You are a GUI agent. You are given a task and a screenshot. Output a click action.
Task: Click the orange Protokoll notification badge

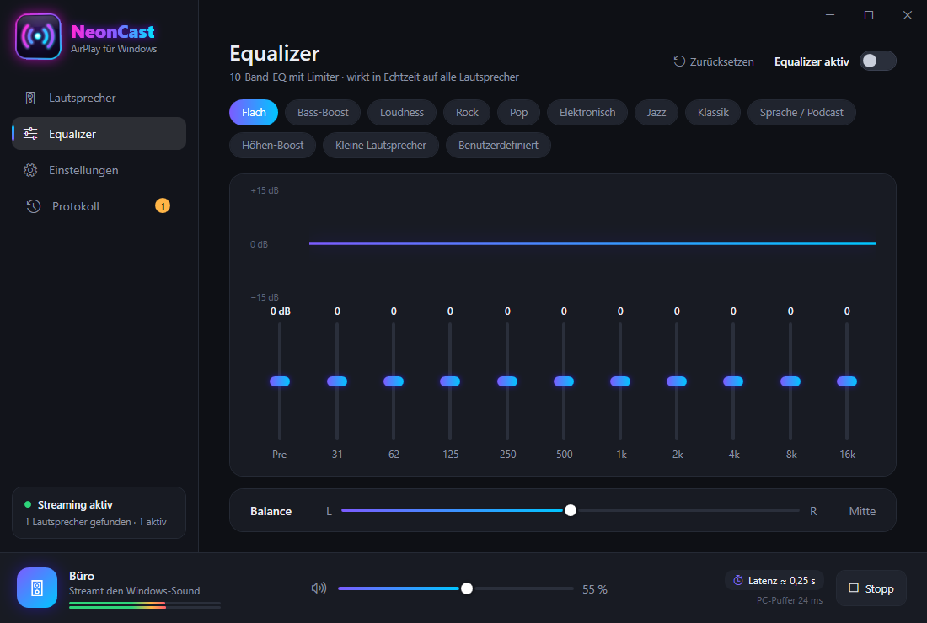click(163, 206)
